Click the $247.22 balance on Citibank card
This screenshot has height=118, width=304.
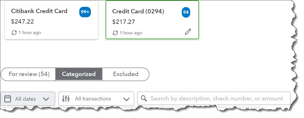[22, 22]
